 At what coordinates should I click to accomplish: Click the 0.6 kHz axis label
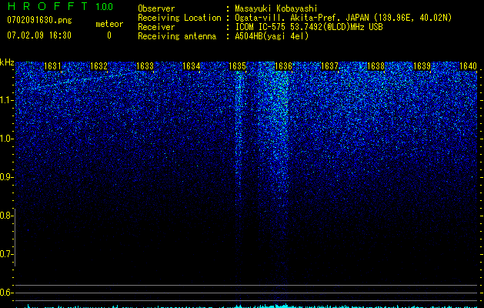tap(5, 293)
